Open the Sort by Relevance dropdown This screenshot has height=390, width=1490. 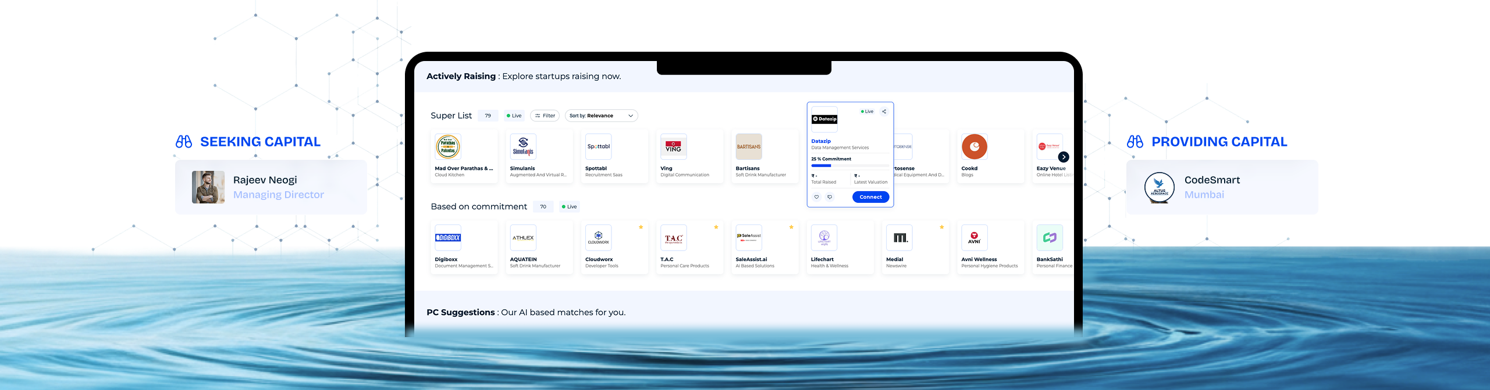pyautogui.click(x=601, y=116)
